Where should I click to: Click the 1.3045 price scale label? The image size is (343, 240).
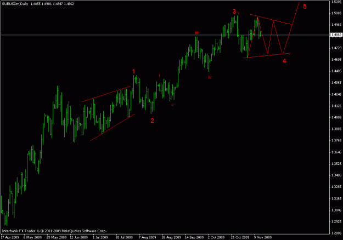[x=336, y=210]
